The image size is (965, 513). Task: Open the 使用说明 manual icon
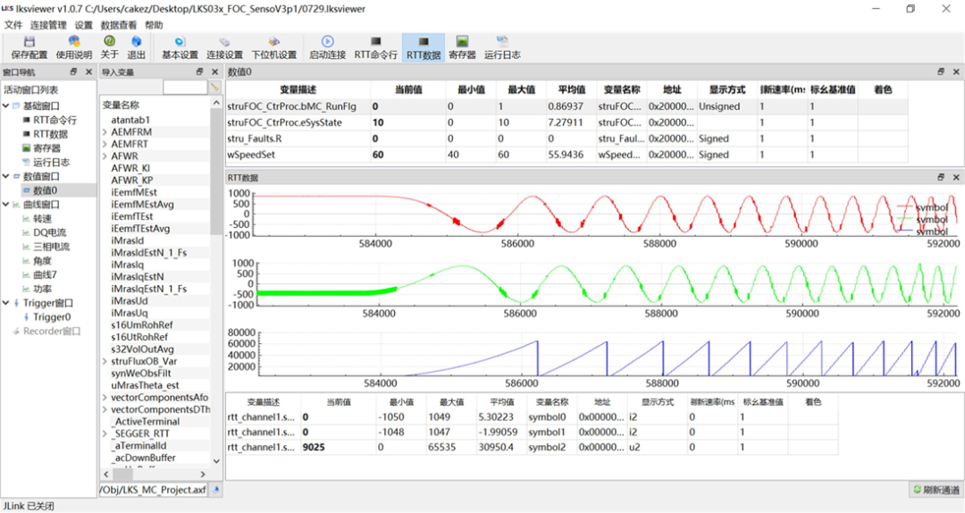click(x=74, y=42)
